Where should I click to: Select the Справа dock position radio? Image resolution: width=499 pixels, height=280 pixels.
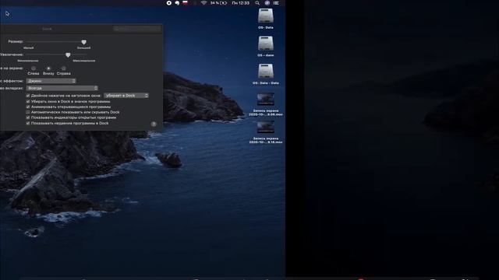(64, 68)
